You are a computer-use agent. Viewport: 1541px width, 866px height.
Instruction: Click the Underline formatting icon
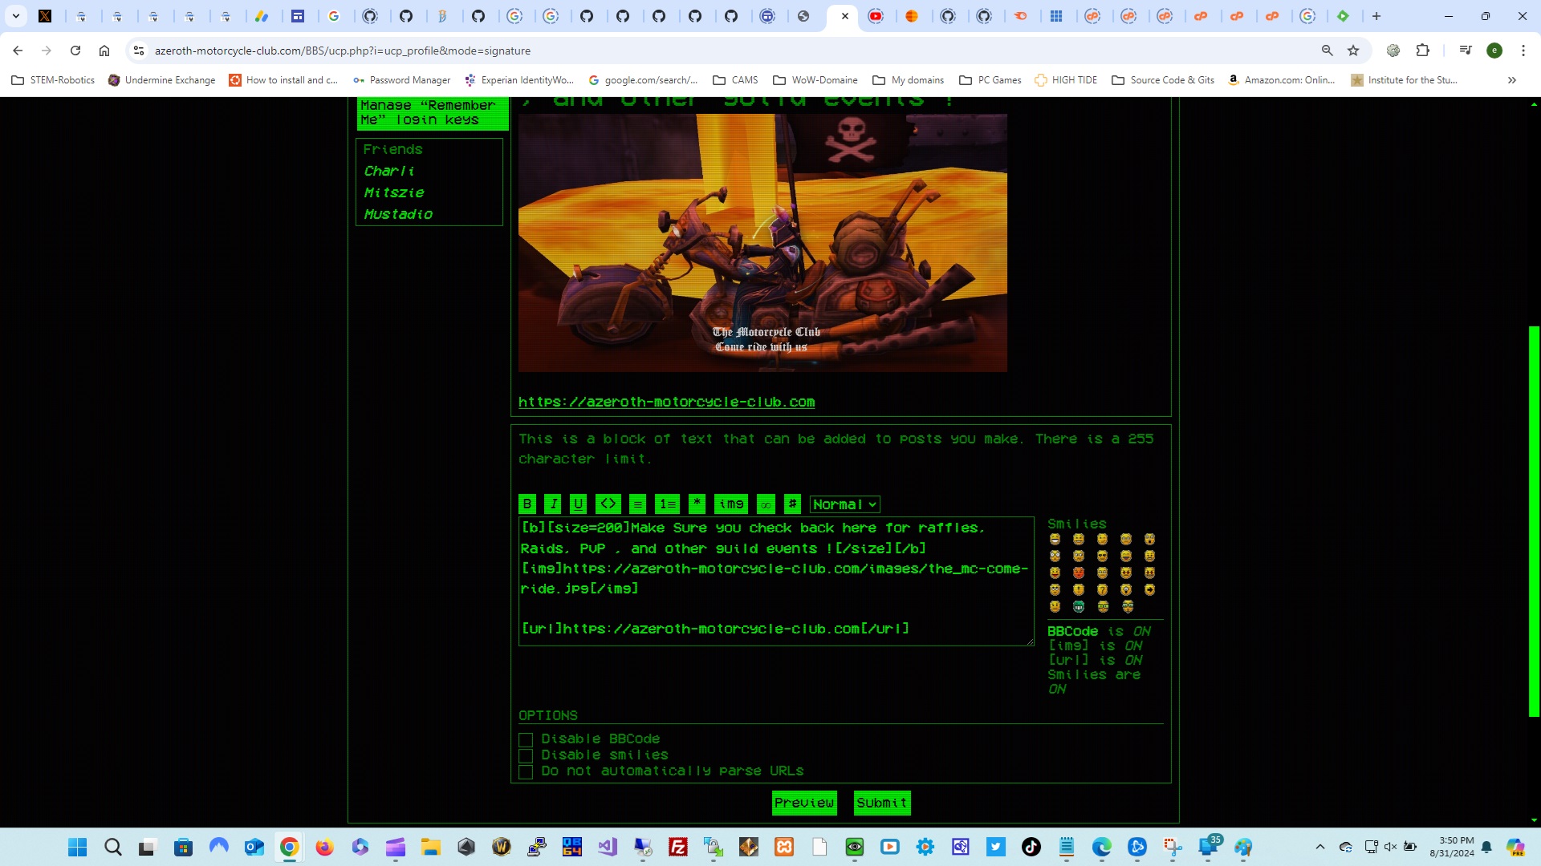point(579,504)
